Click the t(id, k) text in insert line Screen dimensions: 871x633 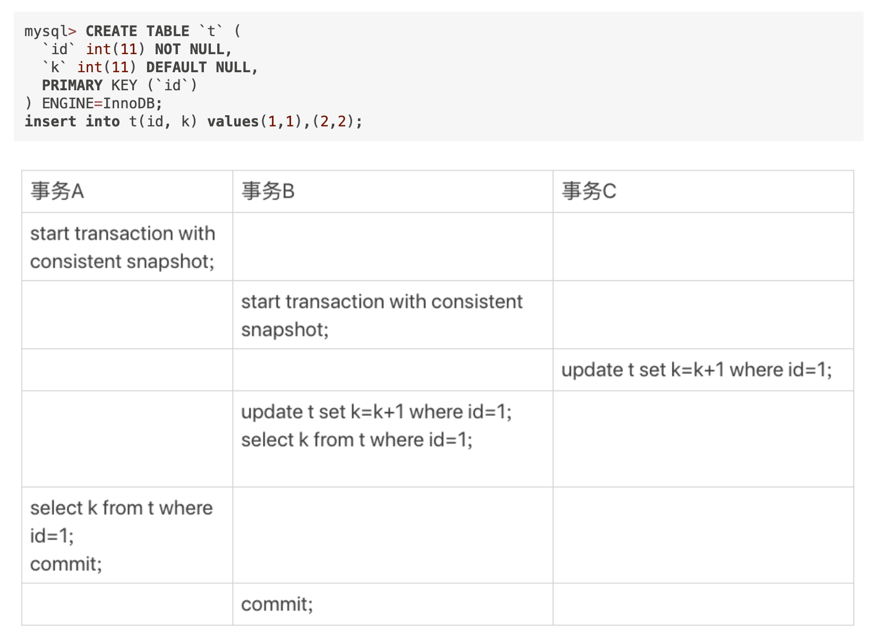163,122
